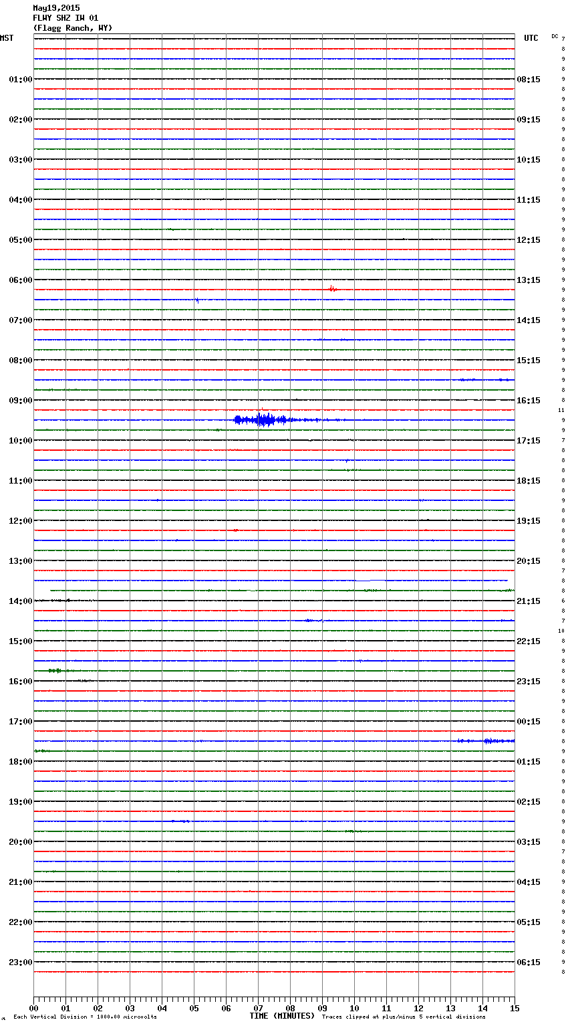Select the 03:00 MST time label
The image size is (568, 1026).
tap(21, 160)
